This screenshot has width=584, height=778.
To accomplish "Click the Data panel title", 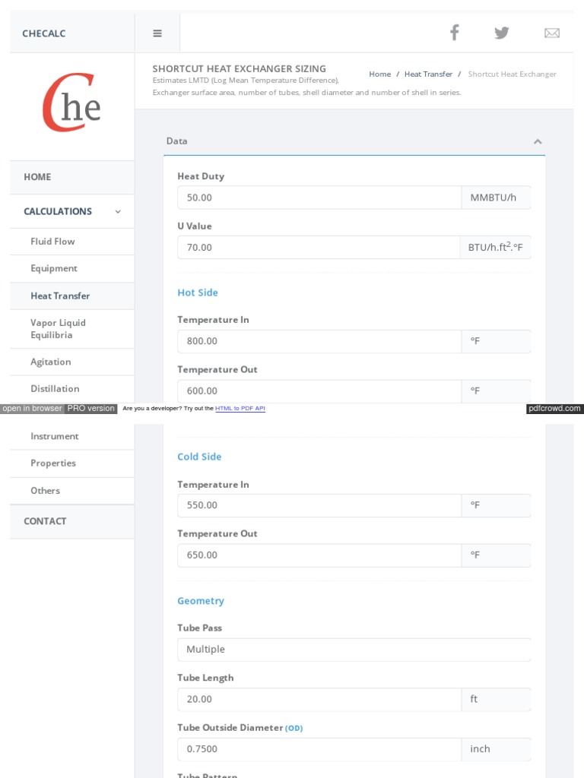I will tap(176, 141).
